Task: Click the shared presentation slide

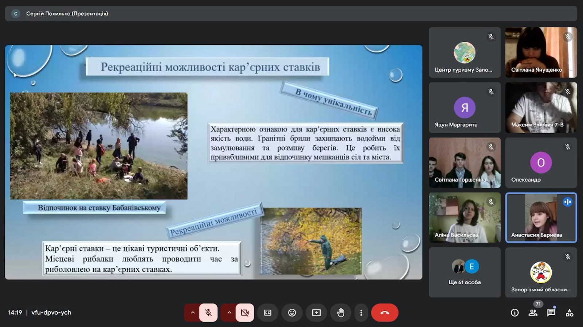Action: (214, 162)
